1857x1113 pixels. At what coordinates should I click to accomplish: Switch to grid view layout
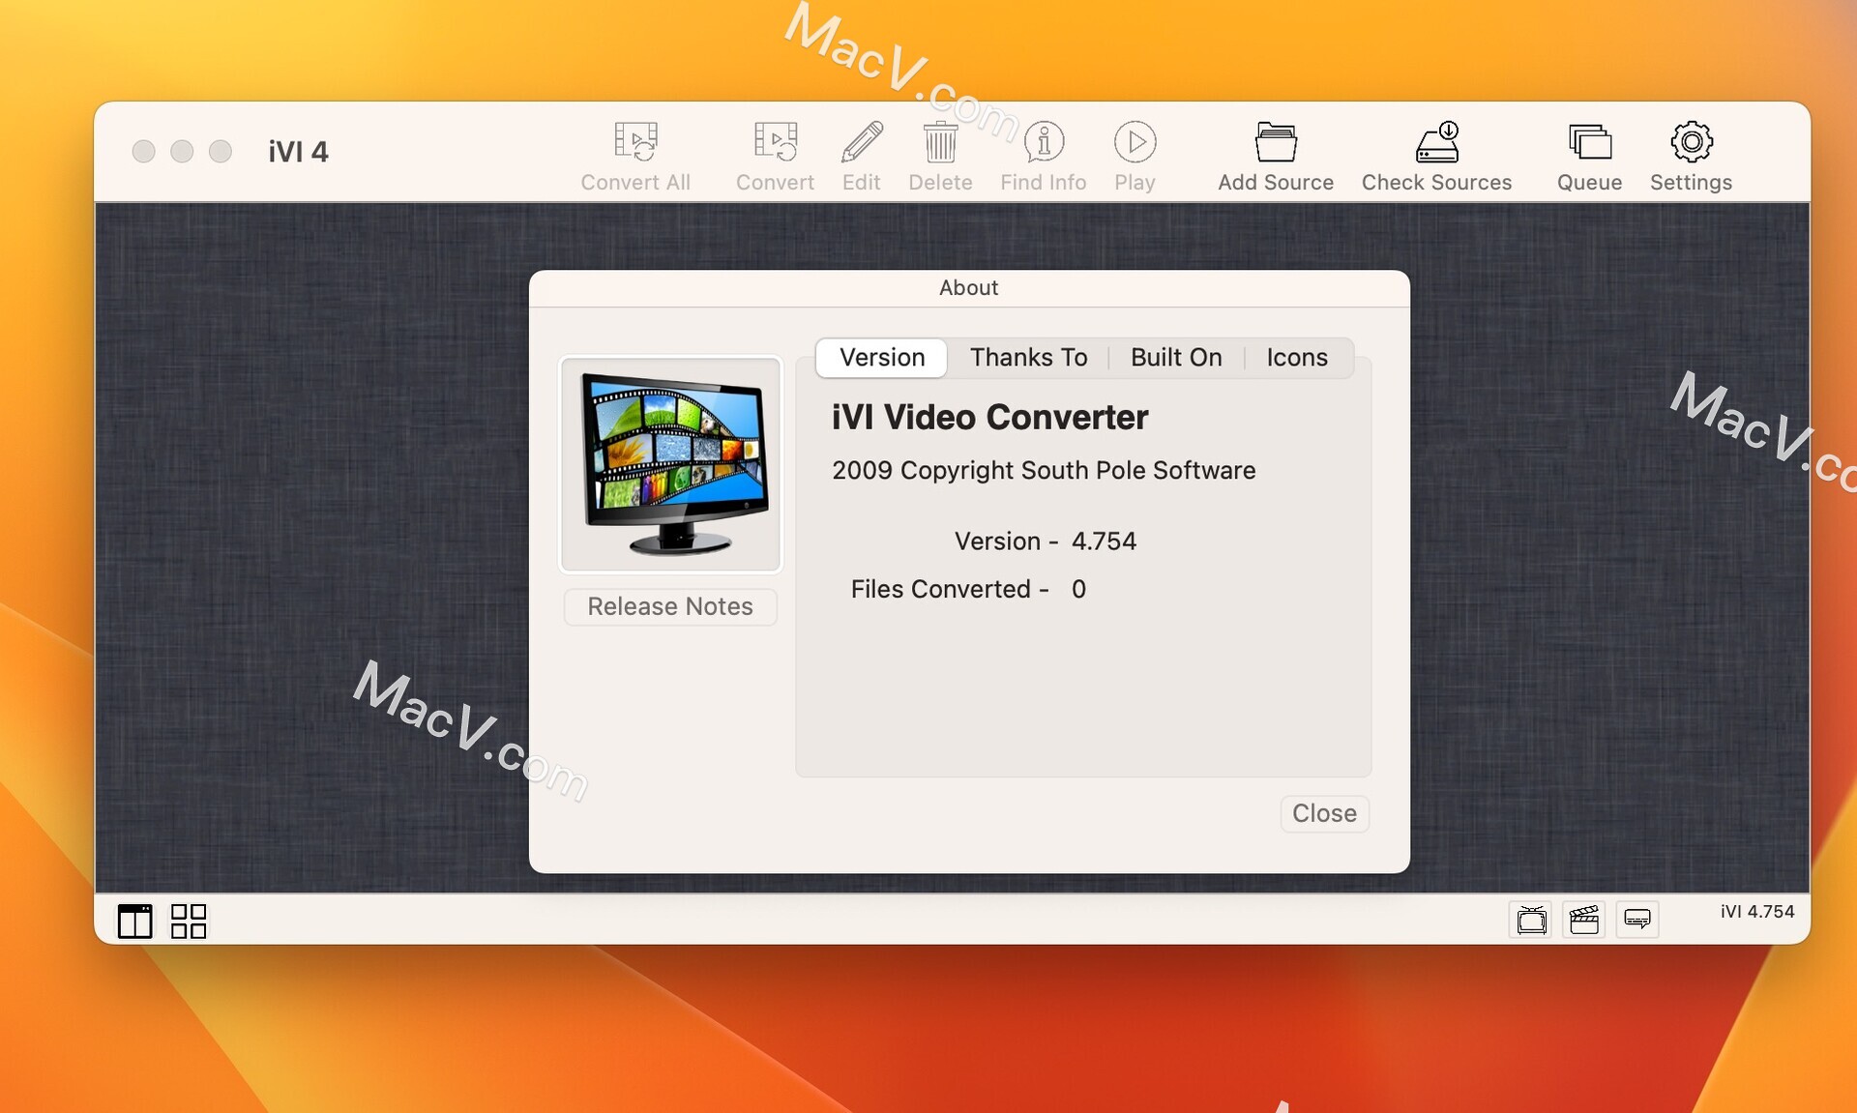pyautogui.click(x=189, y=921)
